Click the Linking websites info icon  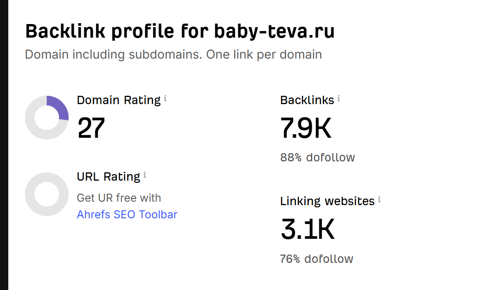point(380,200)
